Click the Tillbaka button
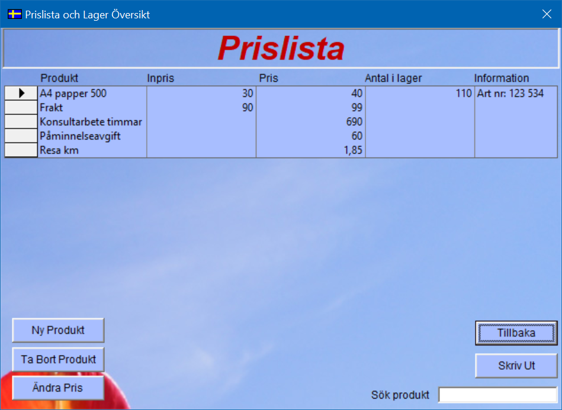This screenshot has height=410, width=562. (x=516, y=333)
